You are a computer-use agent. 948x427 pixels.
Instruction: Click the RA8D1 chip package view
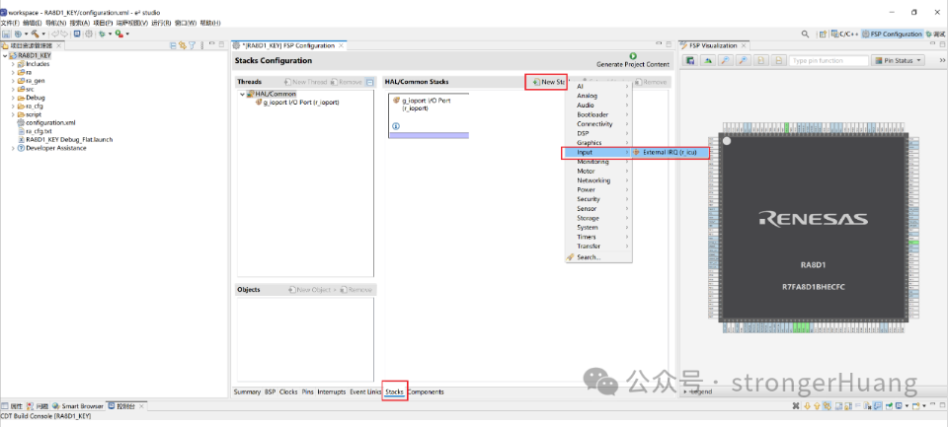(x=813, y=226)
